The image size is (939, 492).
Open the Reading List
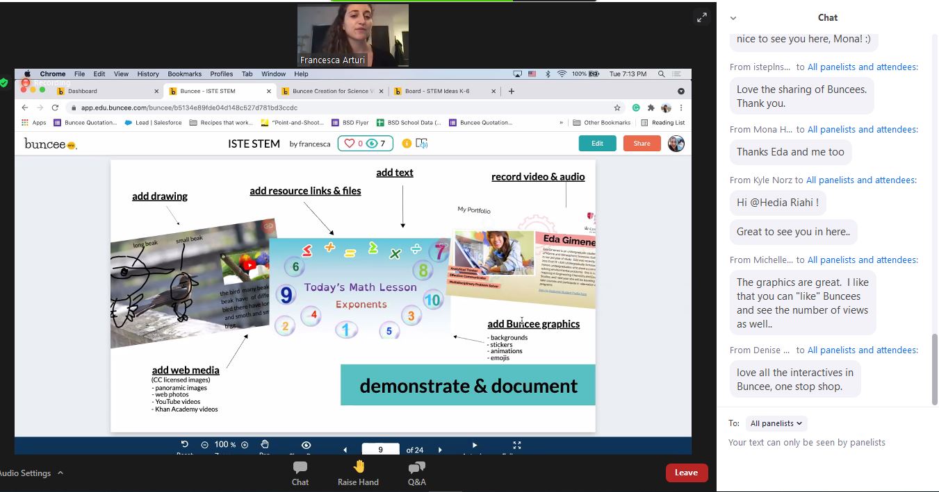tap(663, 123)
